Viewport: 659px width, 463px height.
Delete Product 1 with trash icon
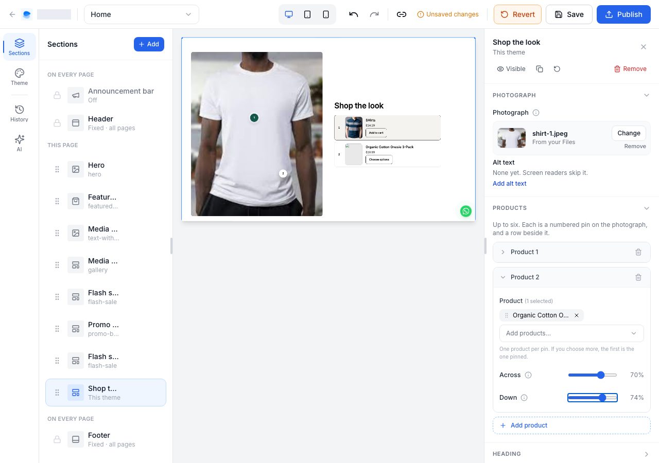[638, 252]
